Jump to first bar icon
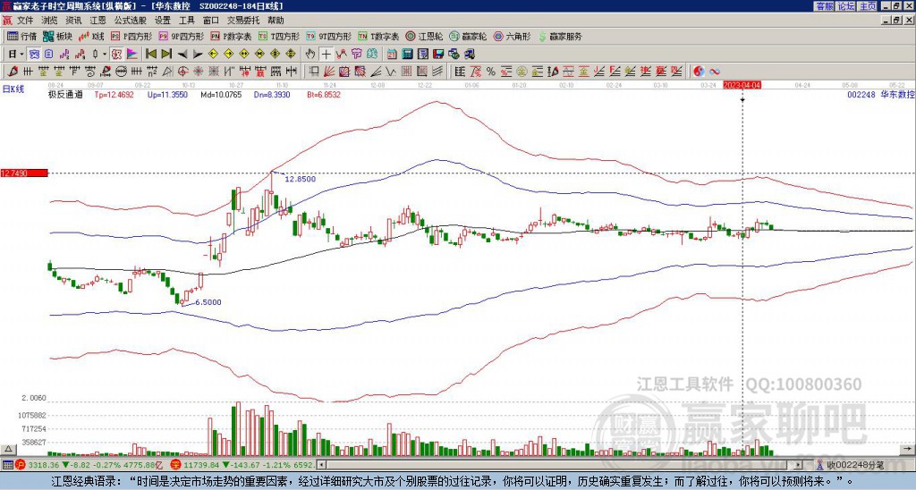Screen dimensions: 916x490 pos(150,54)
